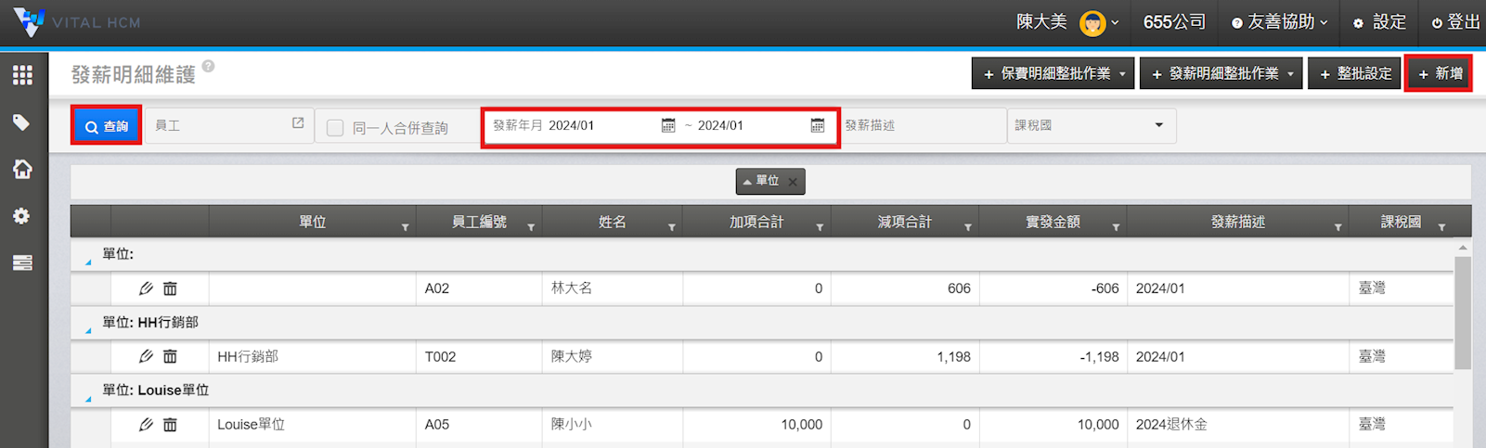
Task: Open calendar picker for end month
Action: (x=817, y=125)
